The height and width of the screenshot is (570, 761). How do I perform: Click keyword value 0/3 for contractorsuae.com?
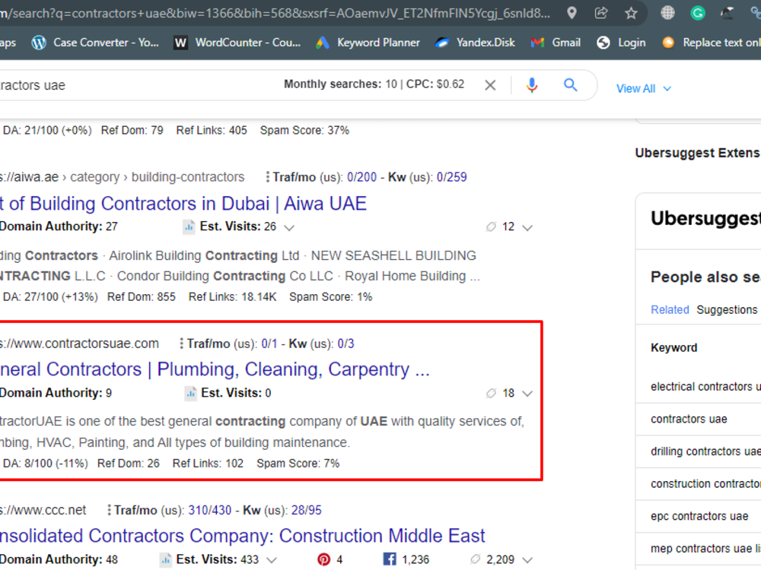pos(346,344)
